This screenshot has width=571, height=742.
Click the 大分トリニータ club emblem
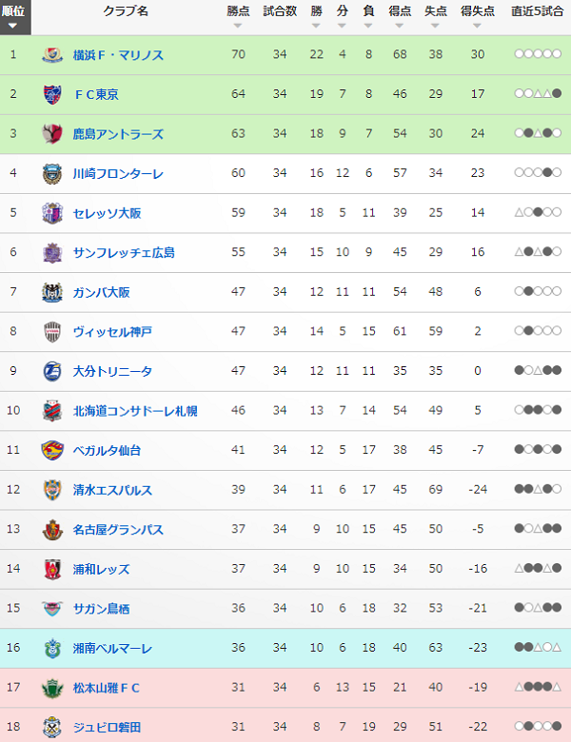click(x=52, y=371)
